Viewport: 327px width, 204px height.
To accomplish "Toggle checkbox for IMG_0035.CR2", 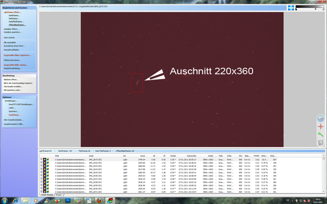I will [x=41, y=172].
